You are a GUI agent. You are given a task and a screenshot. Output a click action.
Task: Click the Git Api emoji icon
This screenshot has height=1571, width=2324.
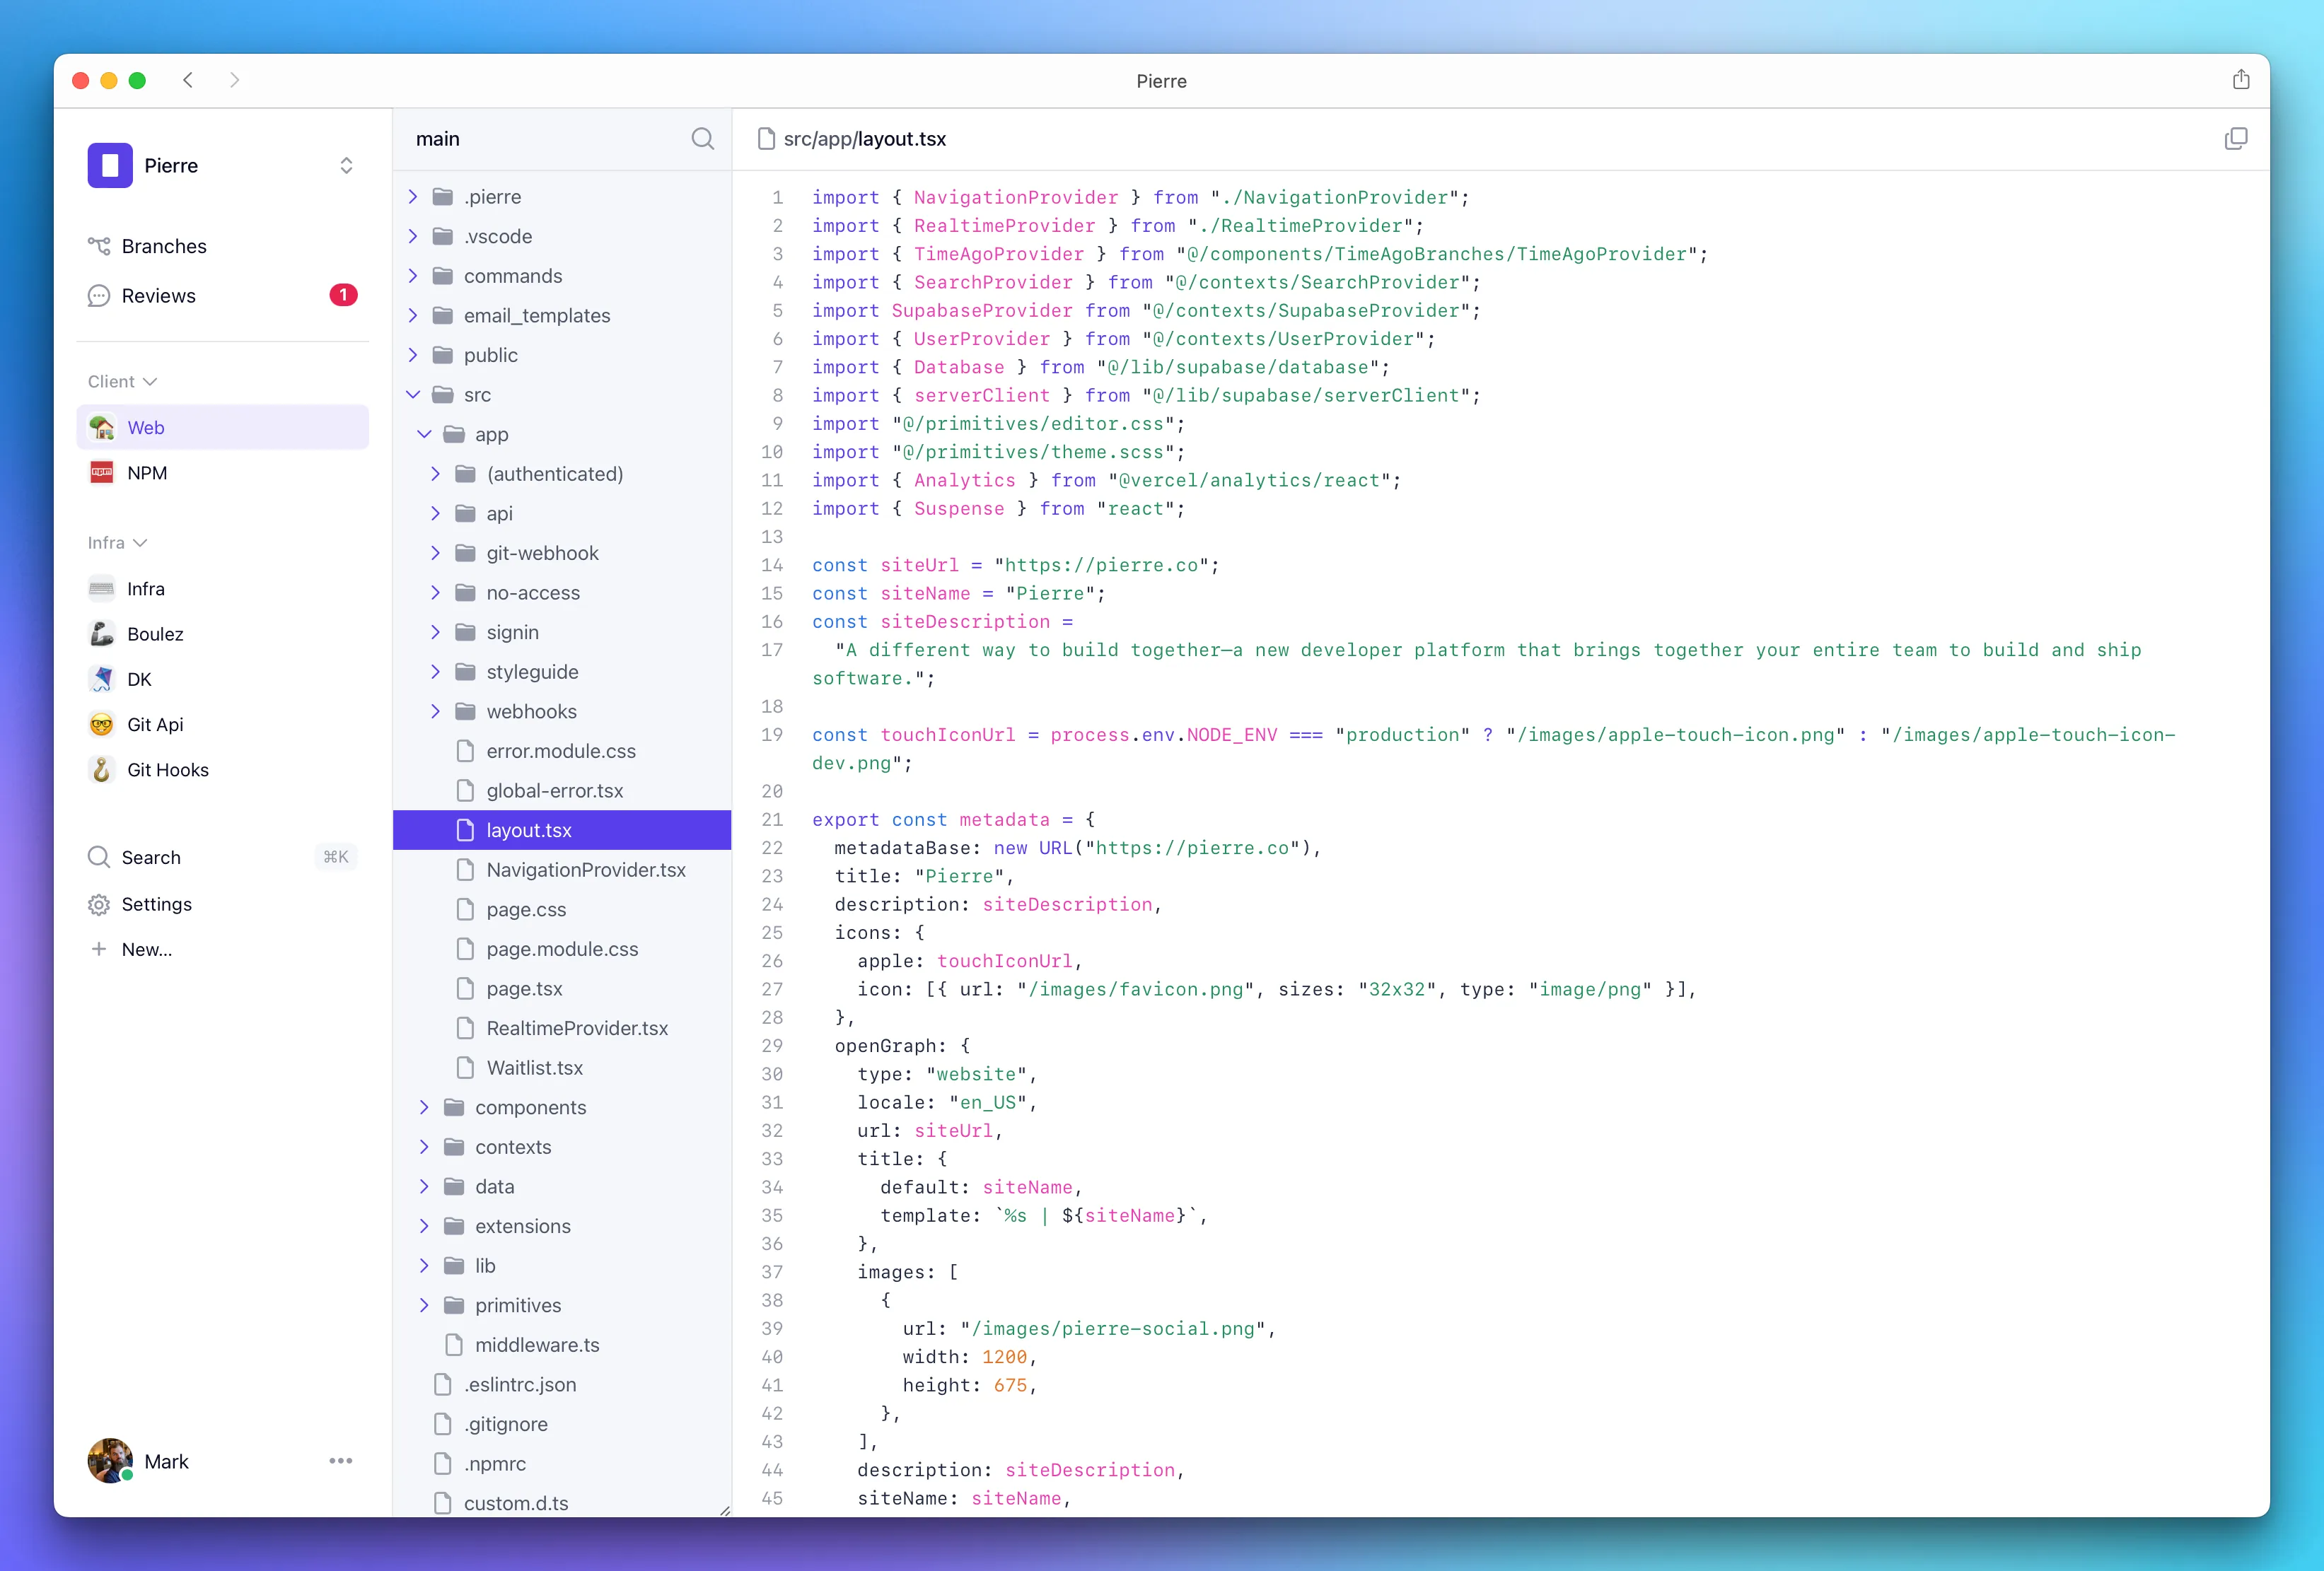(x=102, y=724)
